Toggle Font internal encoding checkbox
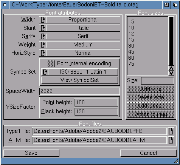This screenshot has height=165, width=180. click(51, 63)
